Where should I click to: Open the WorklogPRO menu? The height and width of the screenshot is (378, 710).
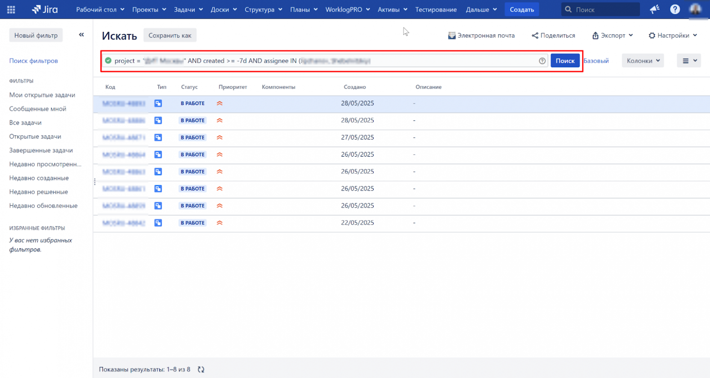tap(347, 9)
